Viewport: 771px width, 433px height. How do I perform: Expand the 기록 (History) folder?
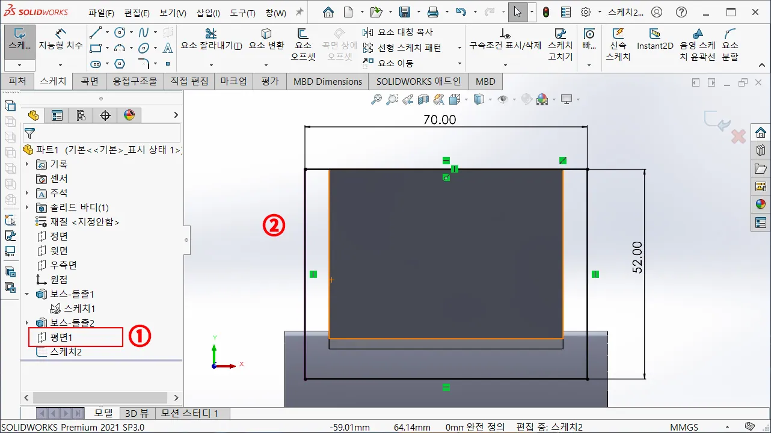[x=26, y=164]
